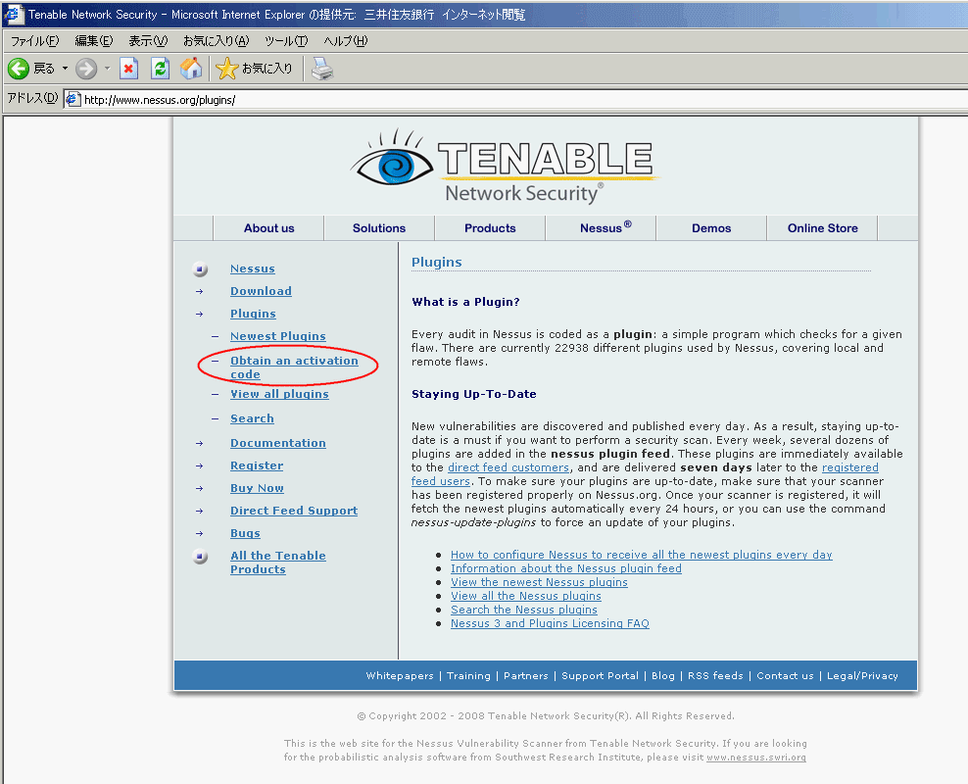This screenshot has width=968, height=784.
Task: Click the Register sidebar link
Action: (x=257, y=465)
